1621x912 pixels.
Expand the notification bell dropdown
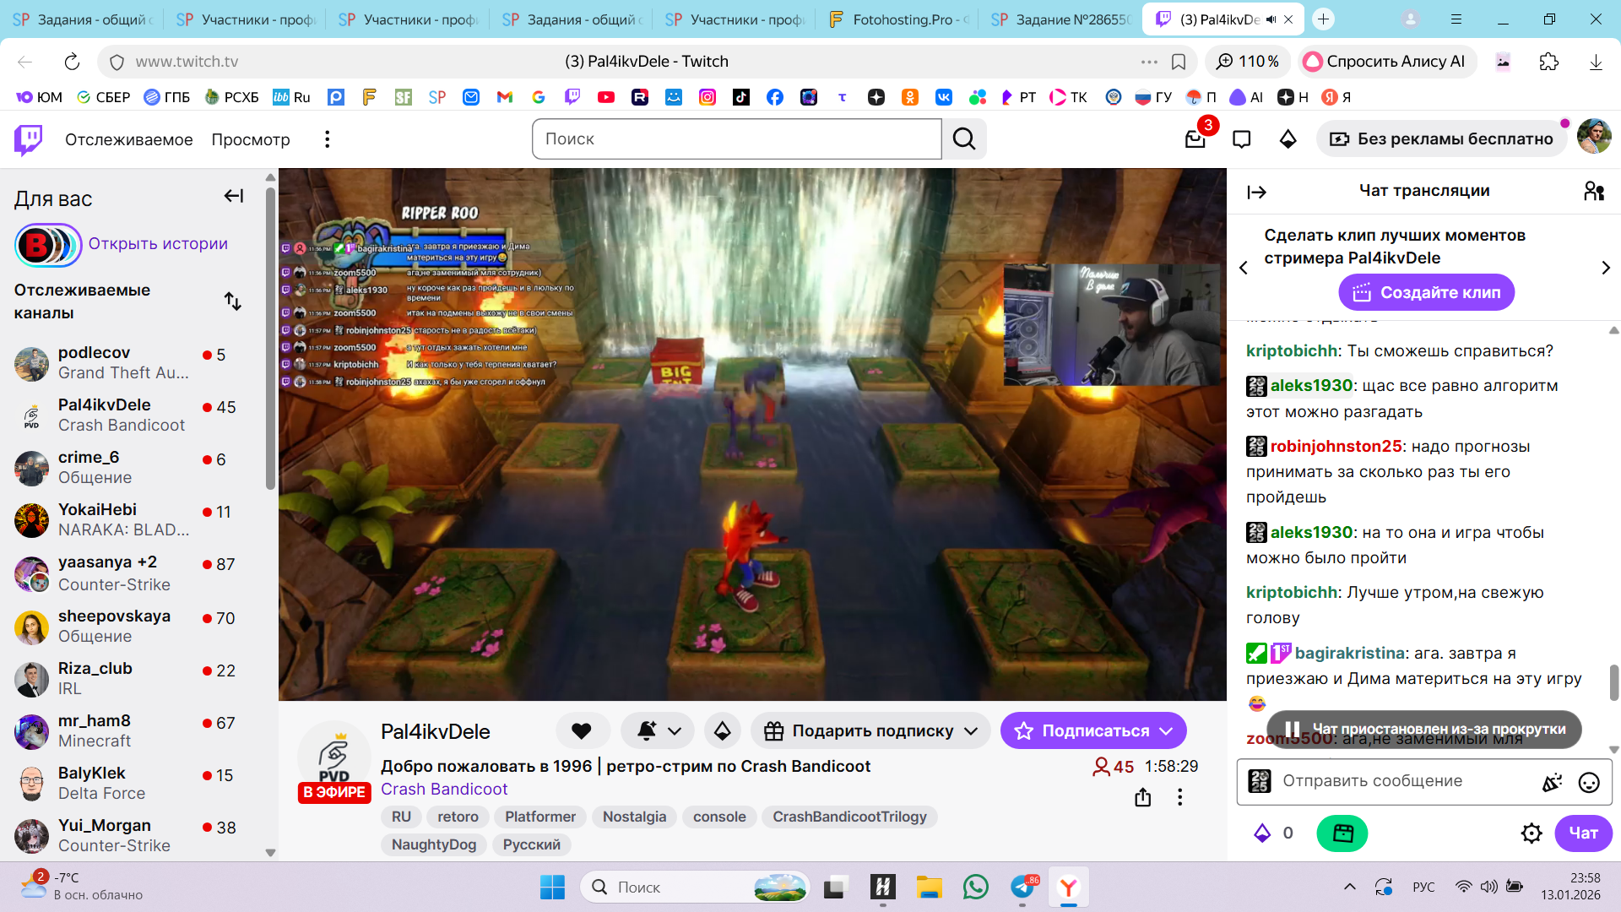(674, 731)
